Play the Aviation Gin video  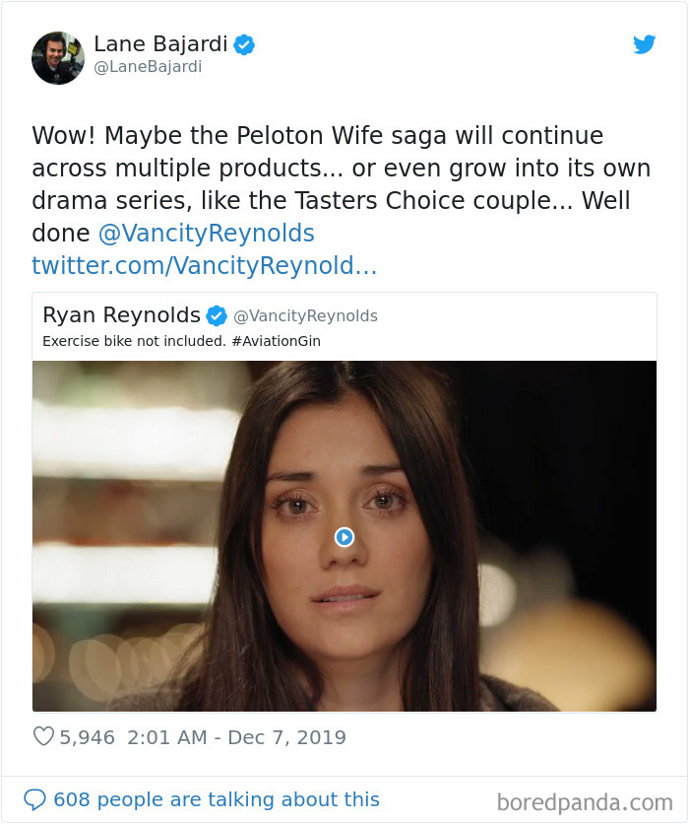point(344,536)
